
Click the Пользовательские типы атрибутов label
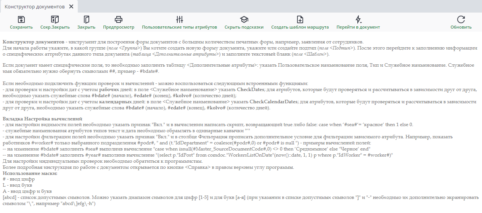point(180,27)
